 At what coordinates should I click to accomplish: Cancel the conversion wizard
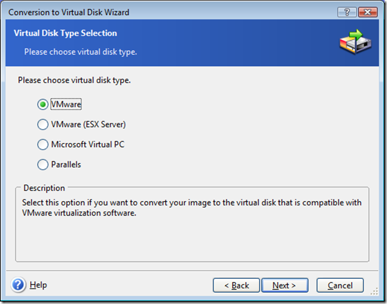[x=340, y=285]
